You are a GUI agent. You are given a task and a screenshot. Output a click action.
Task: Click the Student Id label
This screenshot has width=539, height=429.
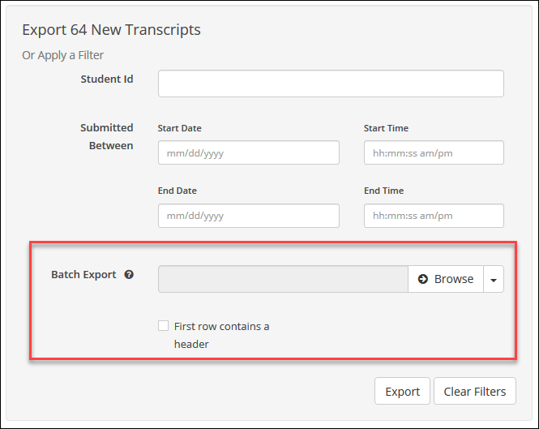[x=107, y=79]
